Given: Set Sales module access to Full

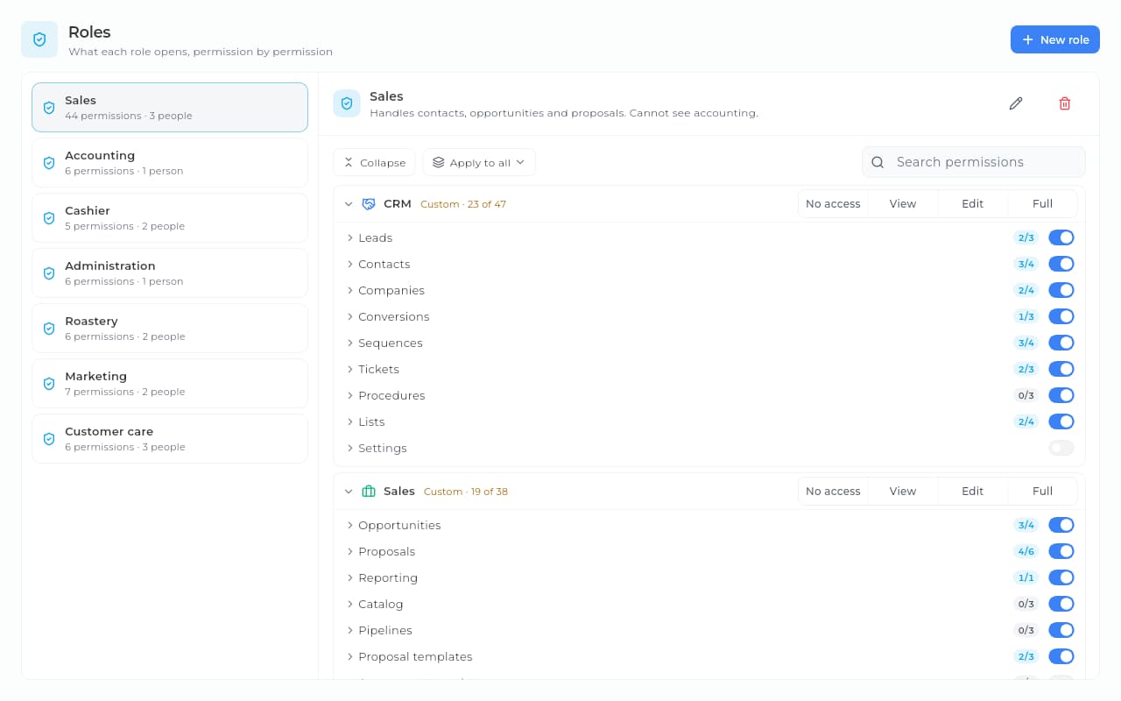Looking at the screenshot, I should tap(1042, 492).
